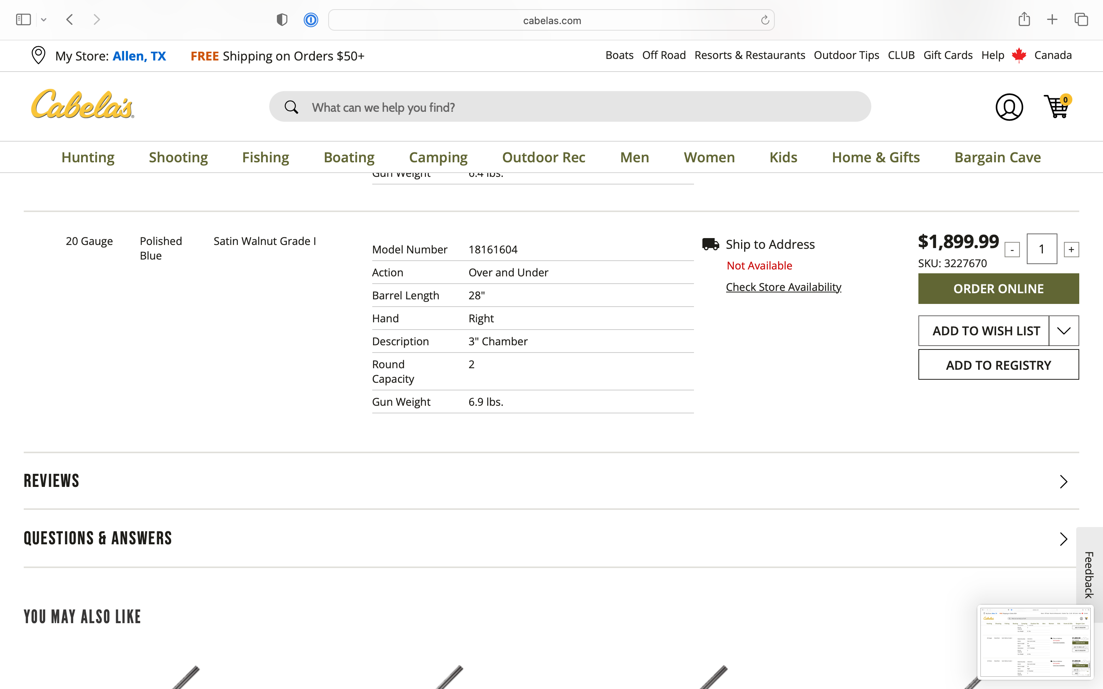Open the Kids menu
This screenshot has height=689, width=1103.
[783, 157]
